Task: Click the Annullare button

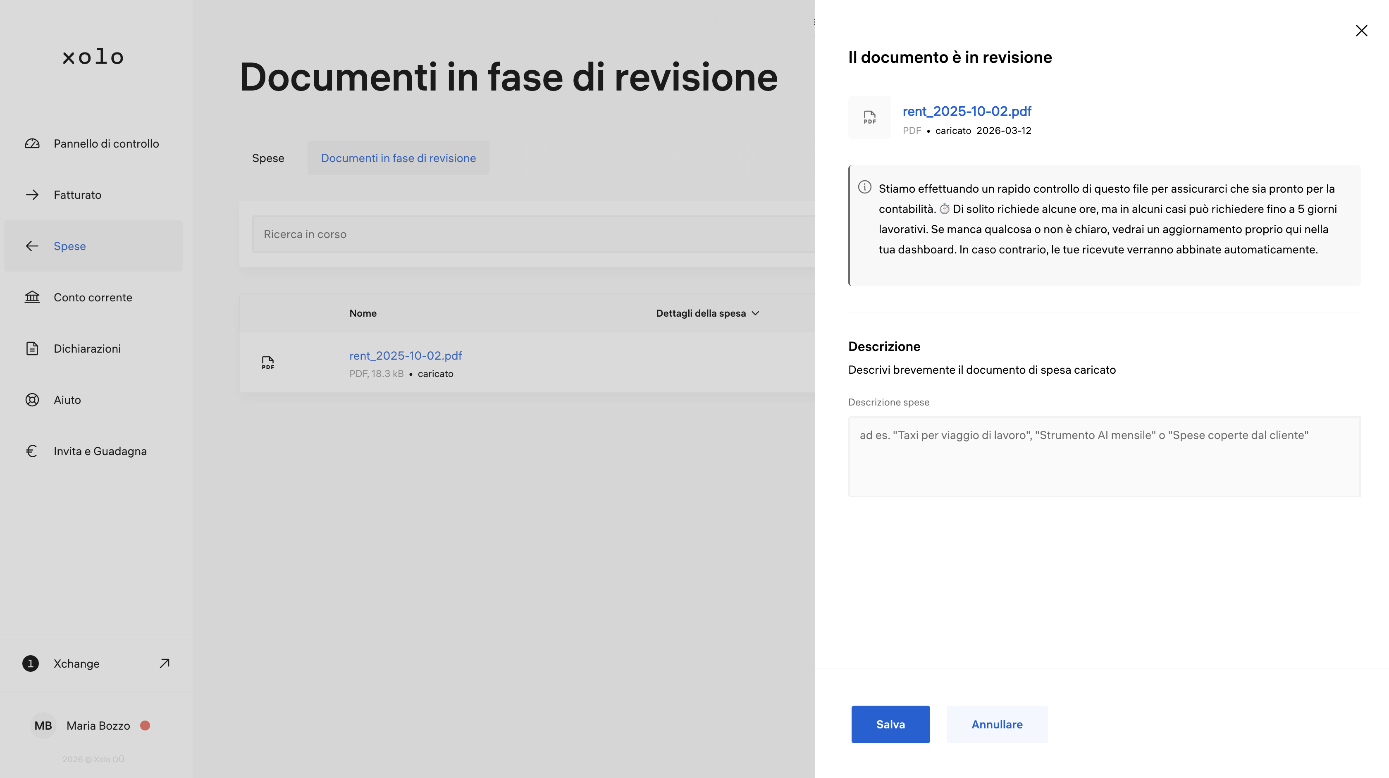Action: (x=996, y=724)
